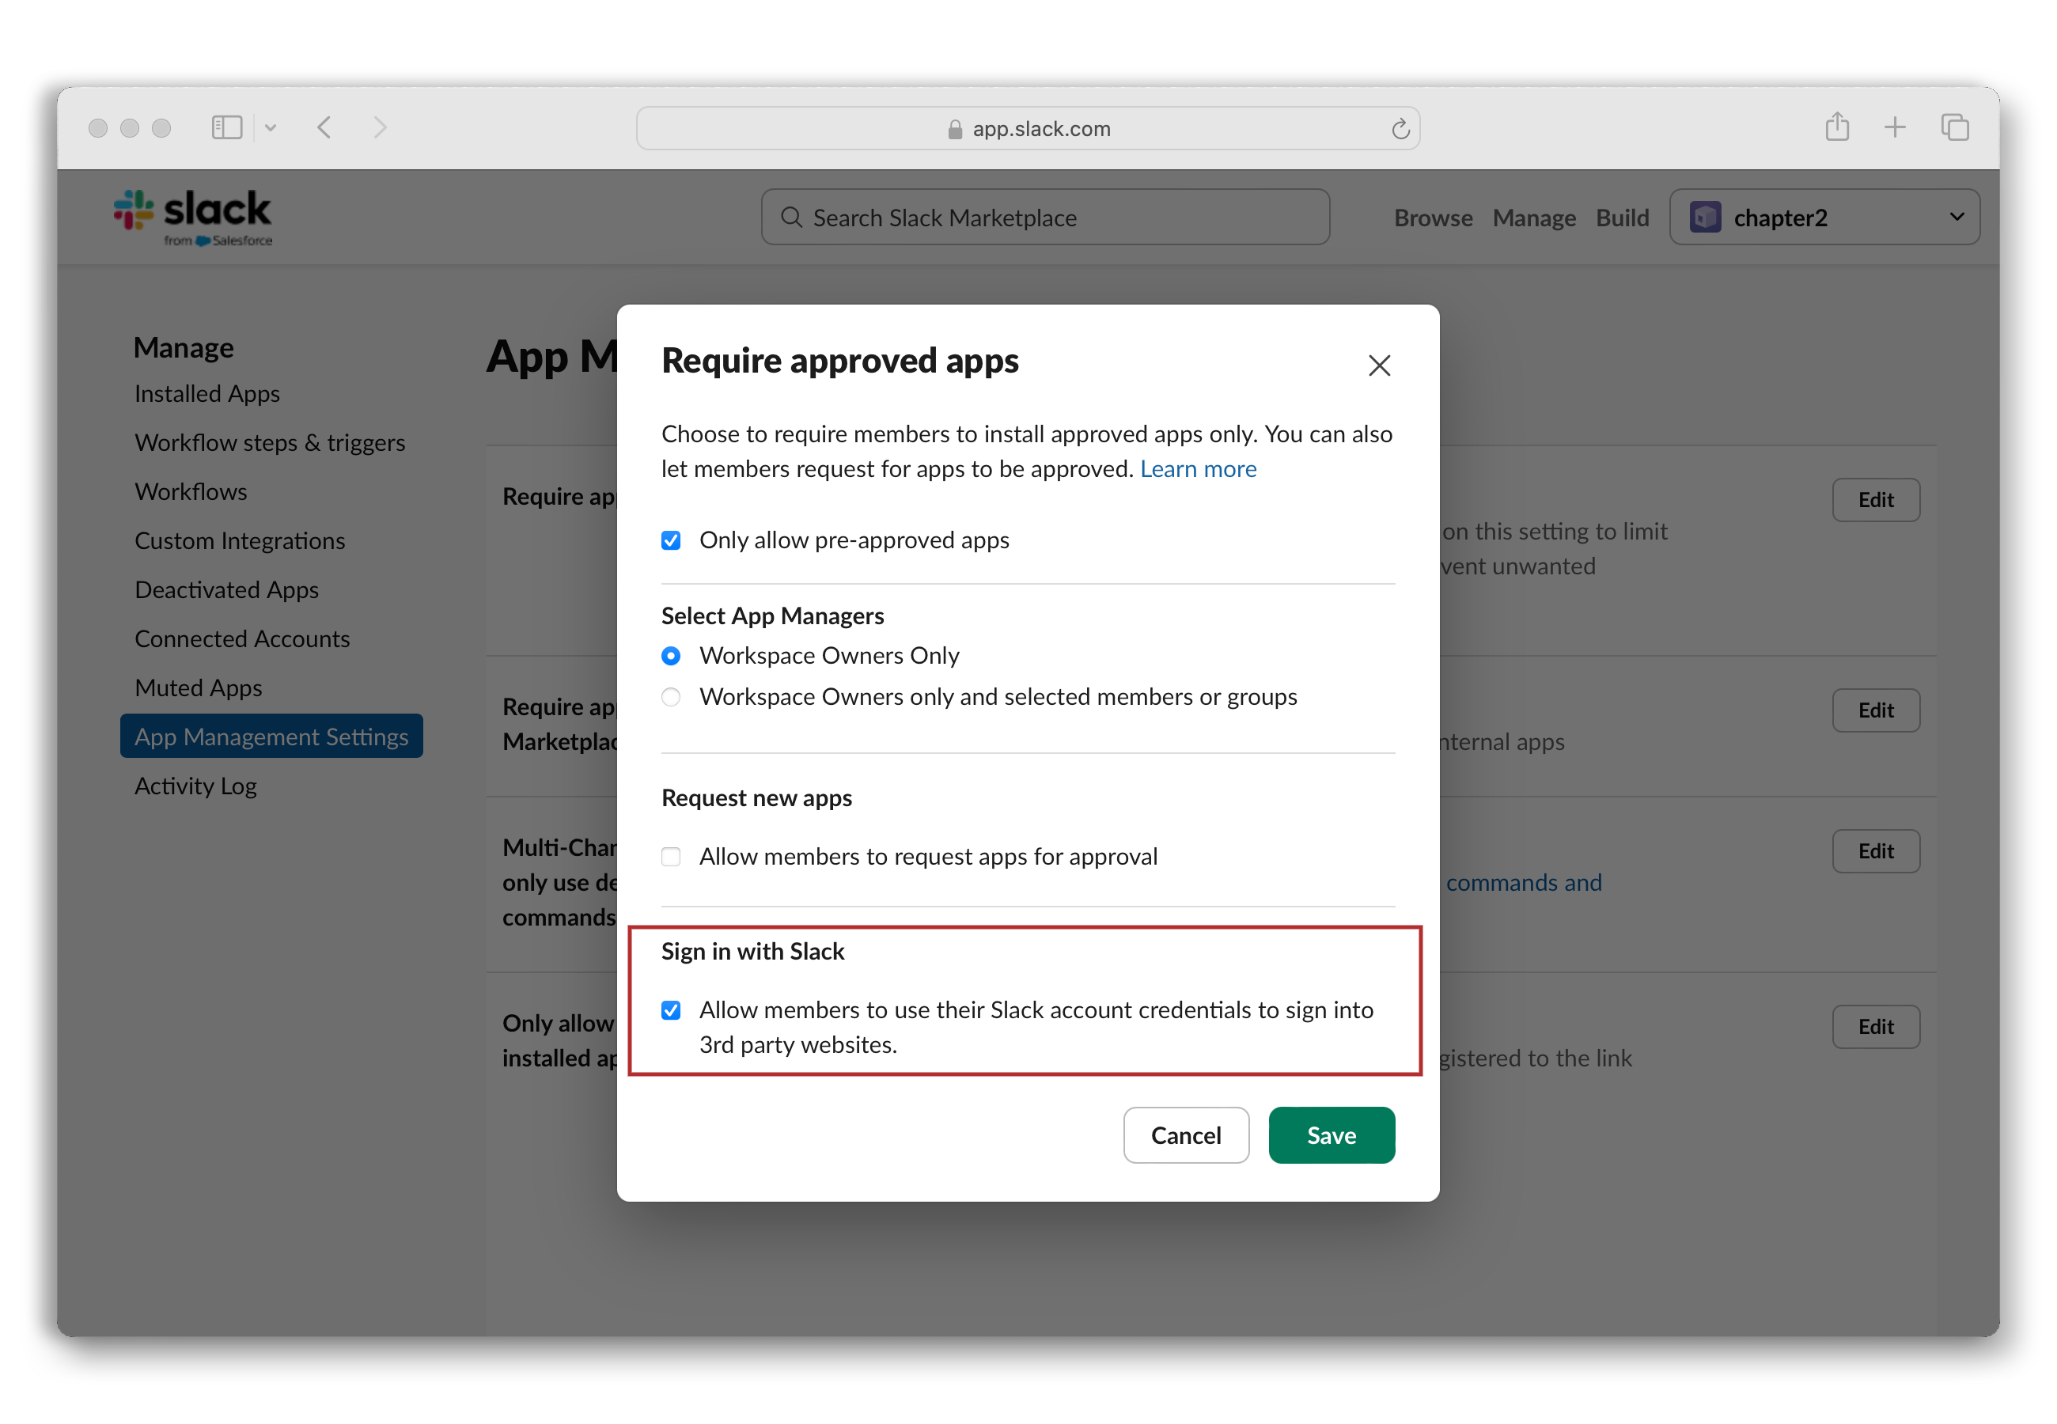Reload the page with the refresh icon
Screen dimensions: 2057x1424
point(1400,128)
